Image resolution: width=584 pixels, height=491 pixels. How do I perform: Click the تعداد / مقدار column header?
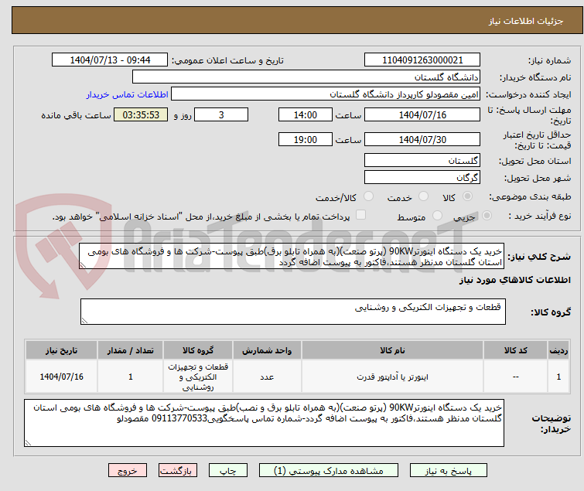click(131, 350)
